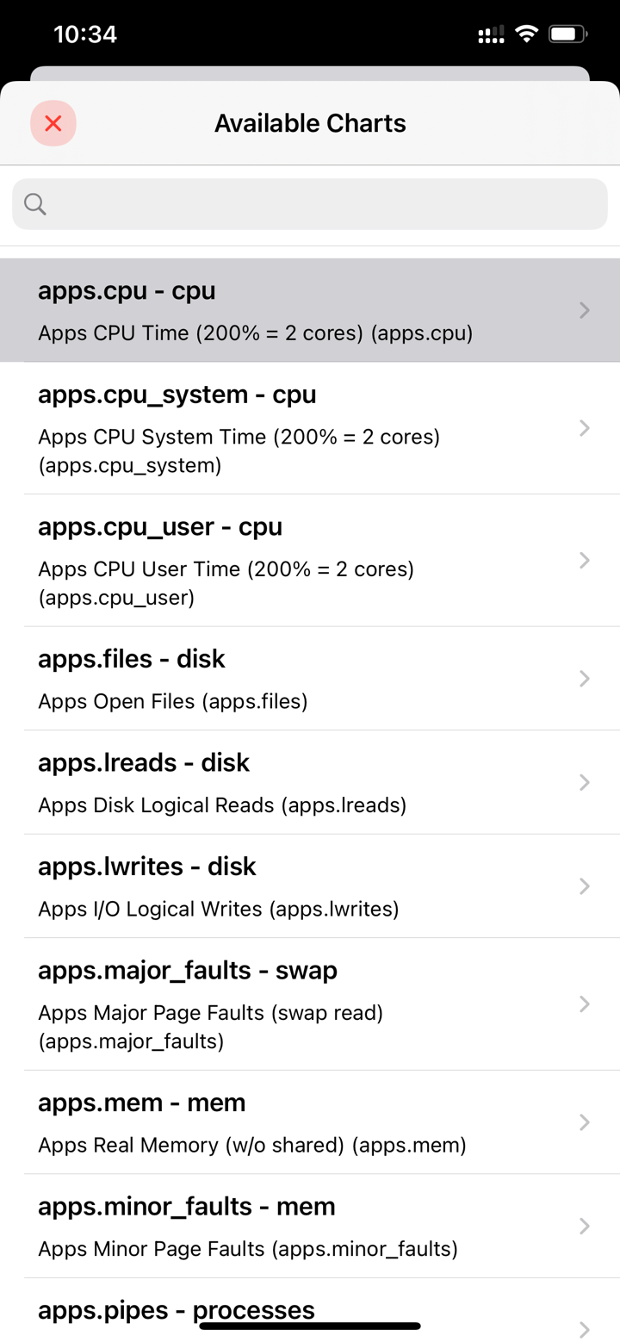Select the apps.cpu_system - cpu chart
Screen dimensions: 620x1342
pyautogui.click(x=258, y=428)
